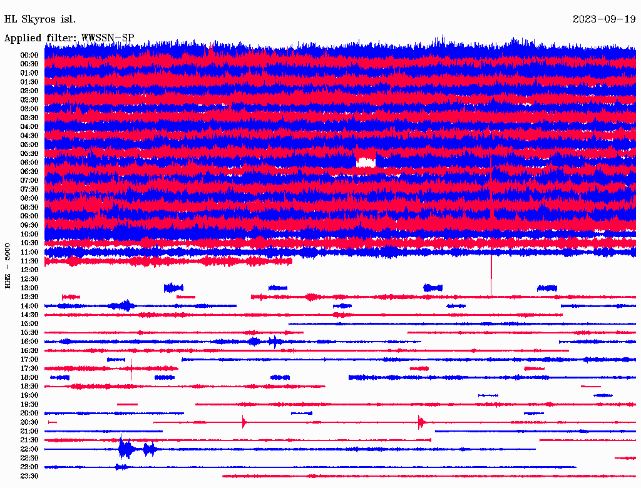Select the 12:00 time label
Image resolution: width=641 pixels, height=488 pixels.
(x=29, y=270)
